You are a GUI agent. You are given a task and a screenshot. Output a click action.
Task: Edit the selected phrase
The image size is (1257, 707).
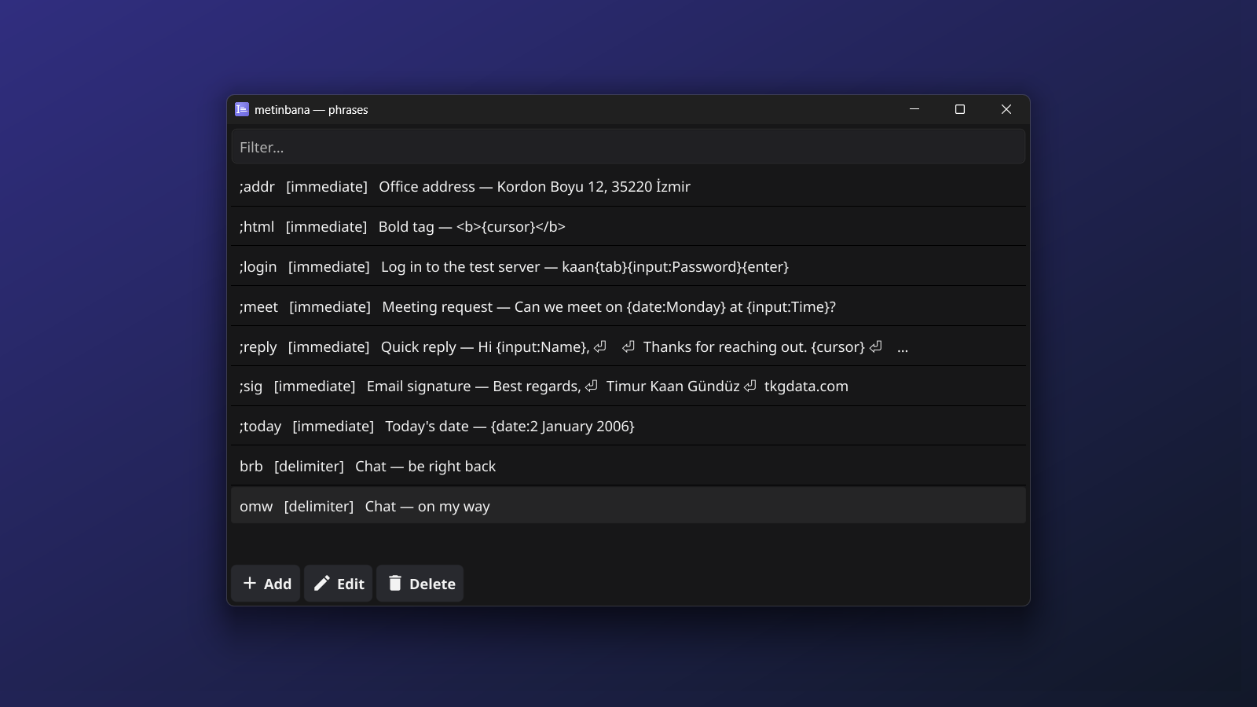(x=339, y=584)
